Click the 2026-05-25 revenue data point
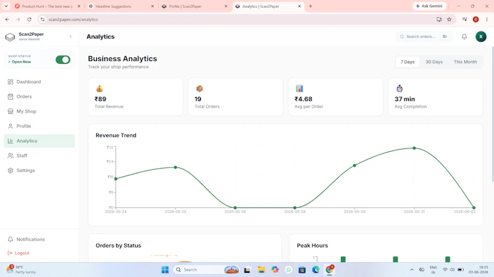The image size is (494, 277). 175,167
